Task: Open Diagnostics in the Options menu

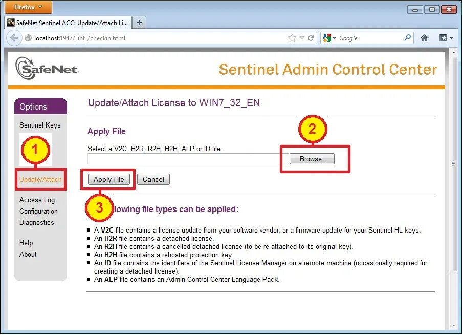Action: coord(37,222)
